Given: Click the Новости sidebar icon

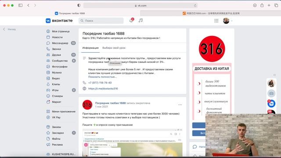Looking at the screenshot, I should 48,37.
